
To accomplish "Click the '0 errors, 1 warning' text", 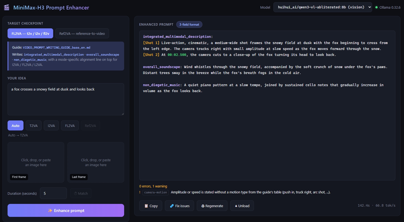I will (x=153, y=186).
